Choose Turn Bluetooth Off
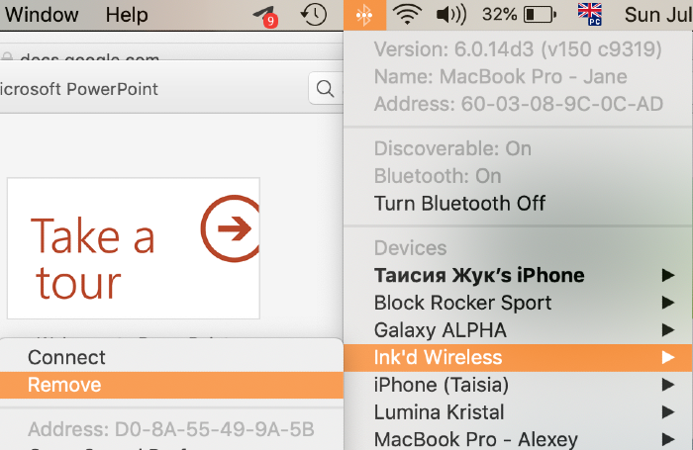Viewport: 693px width, 450px height. point(459,204)
